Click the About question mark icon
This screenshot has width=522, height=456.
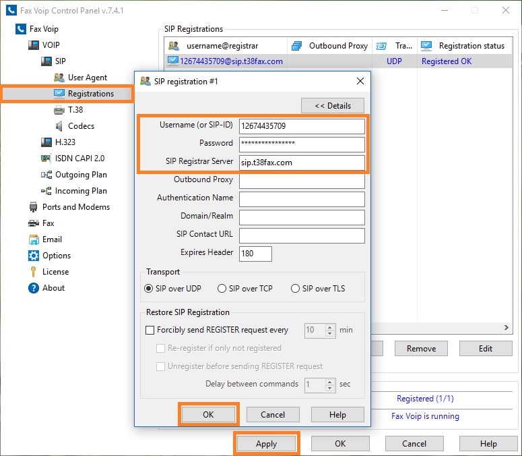click(33, 288)
